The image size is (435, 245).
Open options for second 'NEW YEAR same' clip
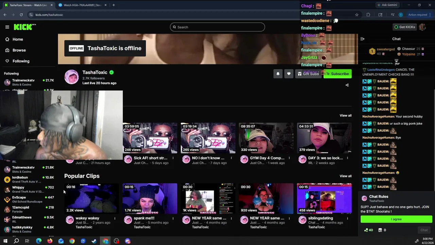point(289,218)
